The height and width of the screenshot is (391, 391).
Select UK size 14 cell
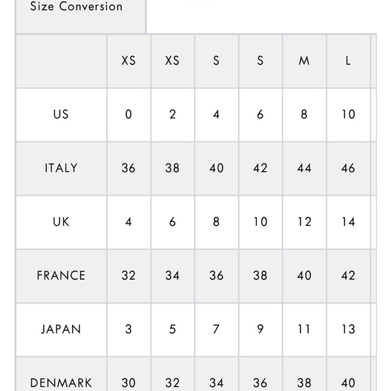click(x=349, y=222)
